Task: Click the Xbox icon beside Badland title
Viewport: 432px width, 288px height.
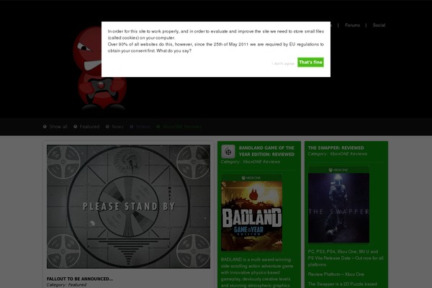Action: (x=228, y=152)
